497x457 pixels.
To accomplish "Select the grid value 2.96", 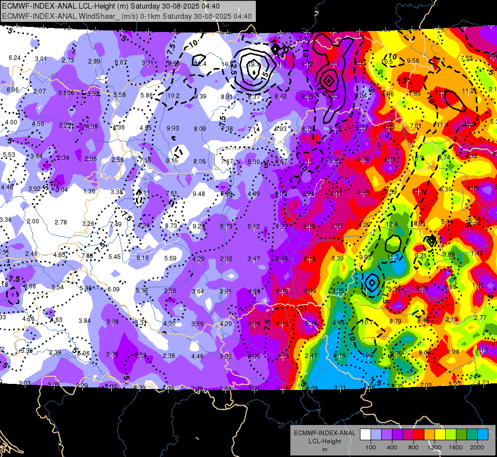I will [x=91, y=158].
